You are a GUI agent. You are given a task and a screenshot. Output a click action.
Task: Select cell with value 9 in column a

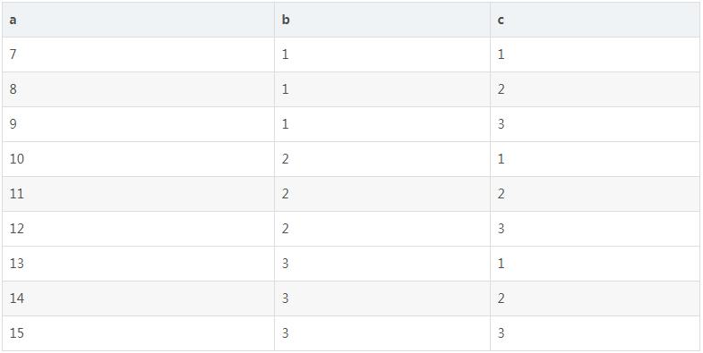click(x=138, y=124)
